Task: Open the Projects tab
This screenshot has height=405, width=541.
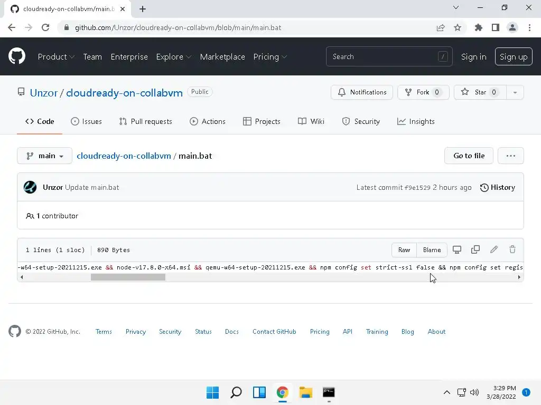Action: 262,121
